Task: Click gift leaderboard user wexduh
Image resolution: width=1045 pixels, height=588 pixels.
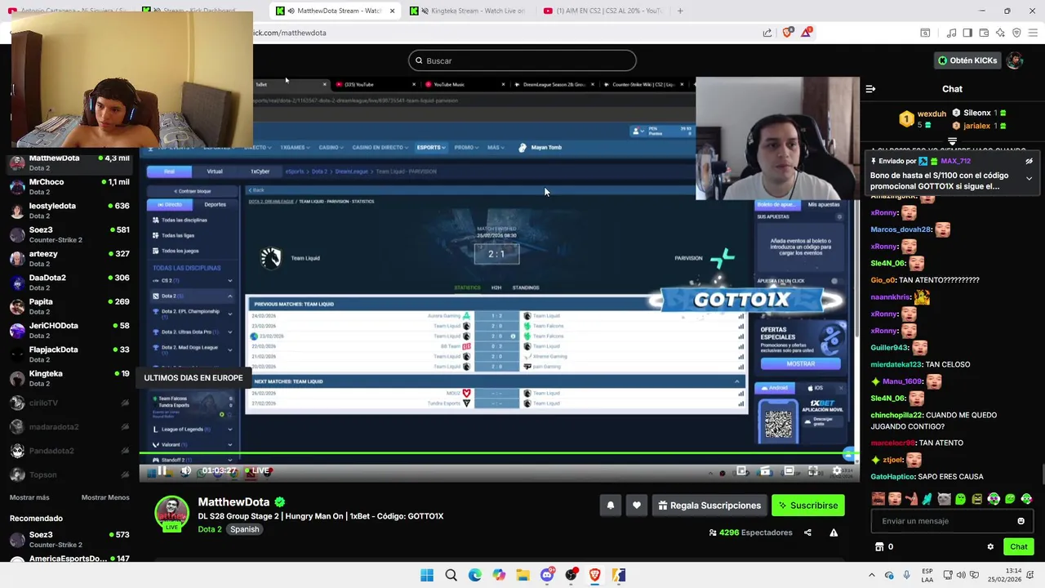Action: [923, 119]
